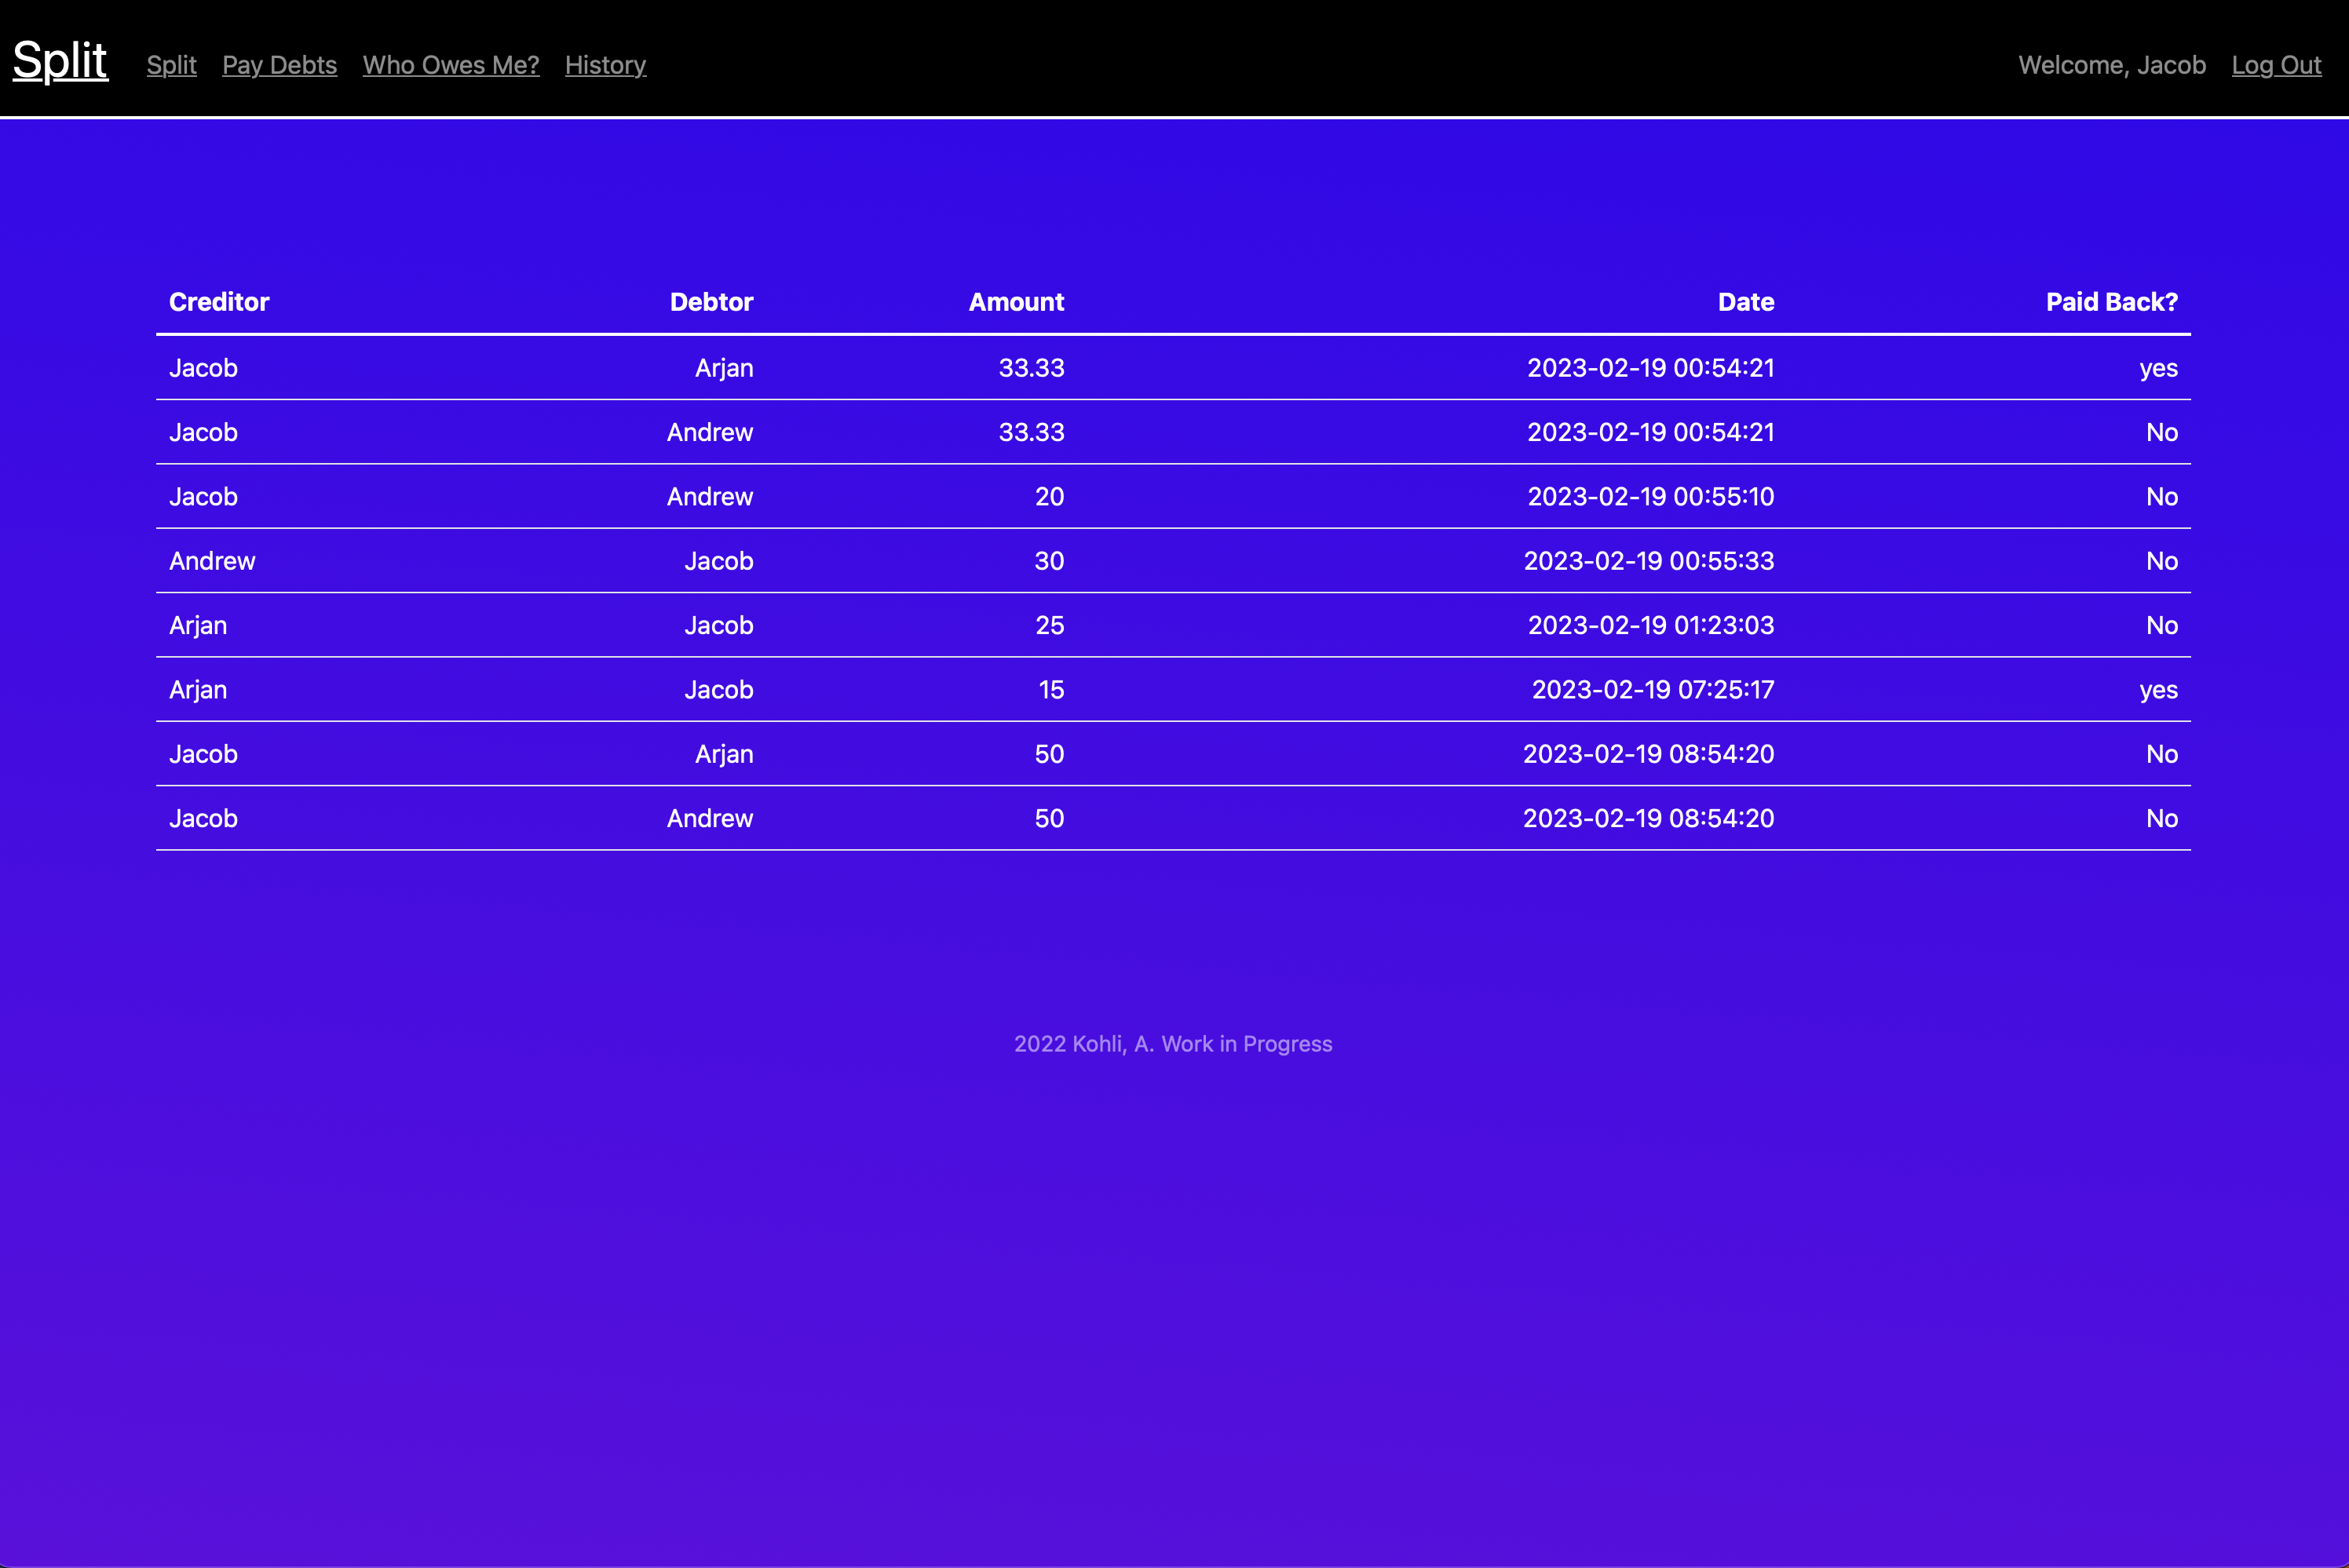Open the History page link
The width and height of the screenshot is (2349, 1568).
coord(605,65)
